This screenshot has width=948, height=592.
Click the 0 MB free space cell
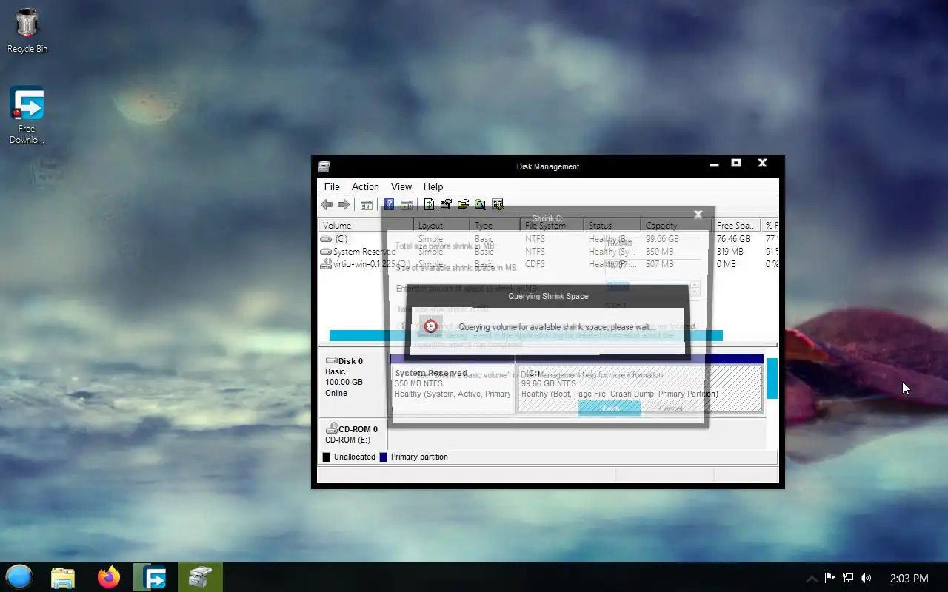(727, 263)
